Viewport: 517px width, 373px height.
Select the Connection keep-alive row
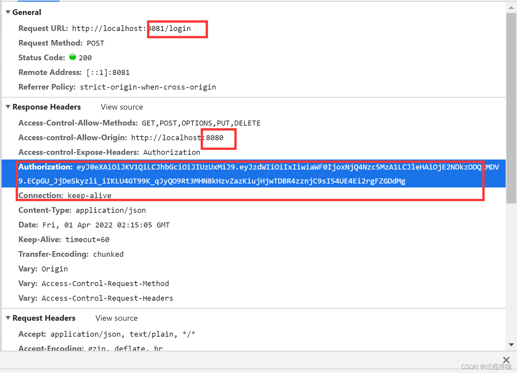pyautogui.click(x=254, y=195)
